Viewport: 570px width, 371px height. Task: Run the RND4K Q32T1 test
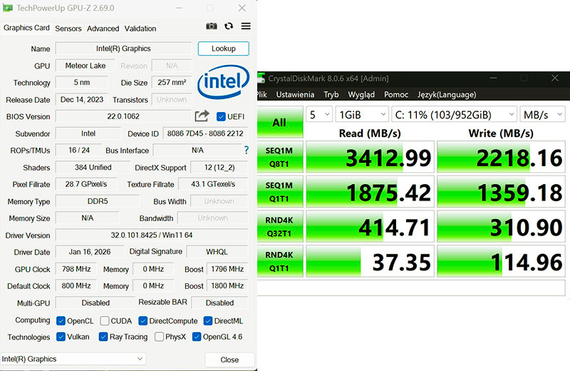(280, 226)
